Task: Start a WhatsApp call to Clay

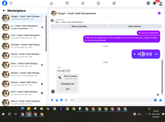Action: pos(68,84)
